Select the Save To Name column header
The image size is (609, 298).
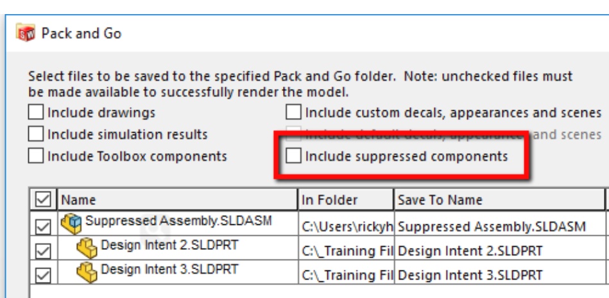click(500, 199)
